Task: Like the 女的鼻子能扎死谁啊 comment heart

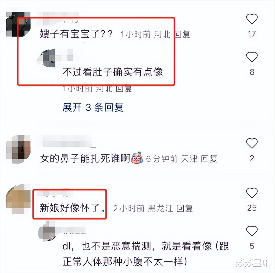Action: point(252,143)
